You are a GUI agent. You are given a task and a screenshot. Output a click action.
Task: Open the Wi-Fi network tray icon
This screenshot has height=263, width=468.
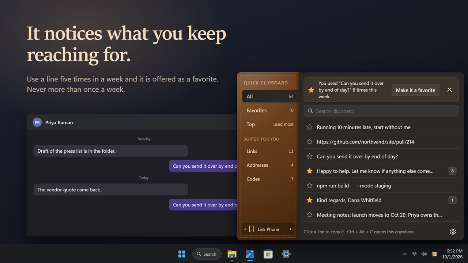coord(414,254)
